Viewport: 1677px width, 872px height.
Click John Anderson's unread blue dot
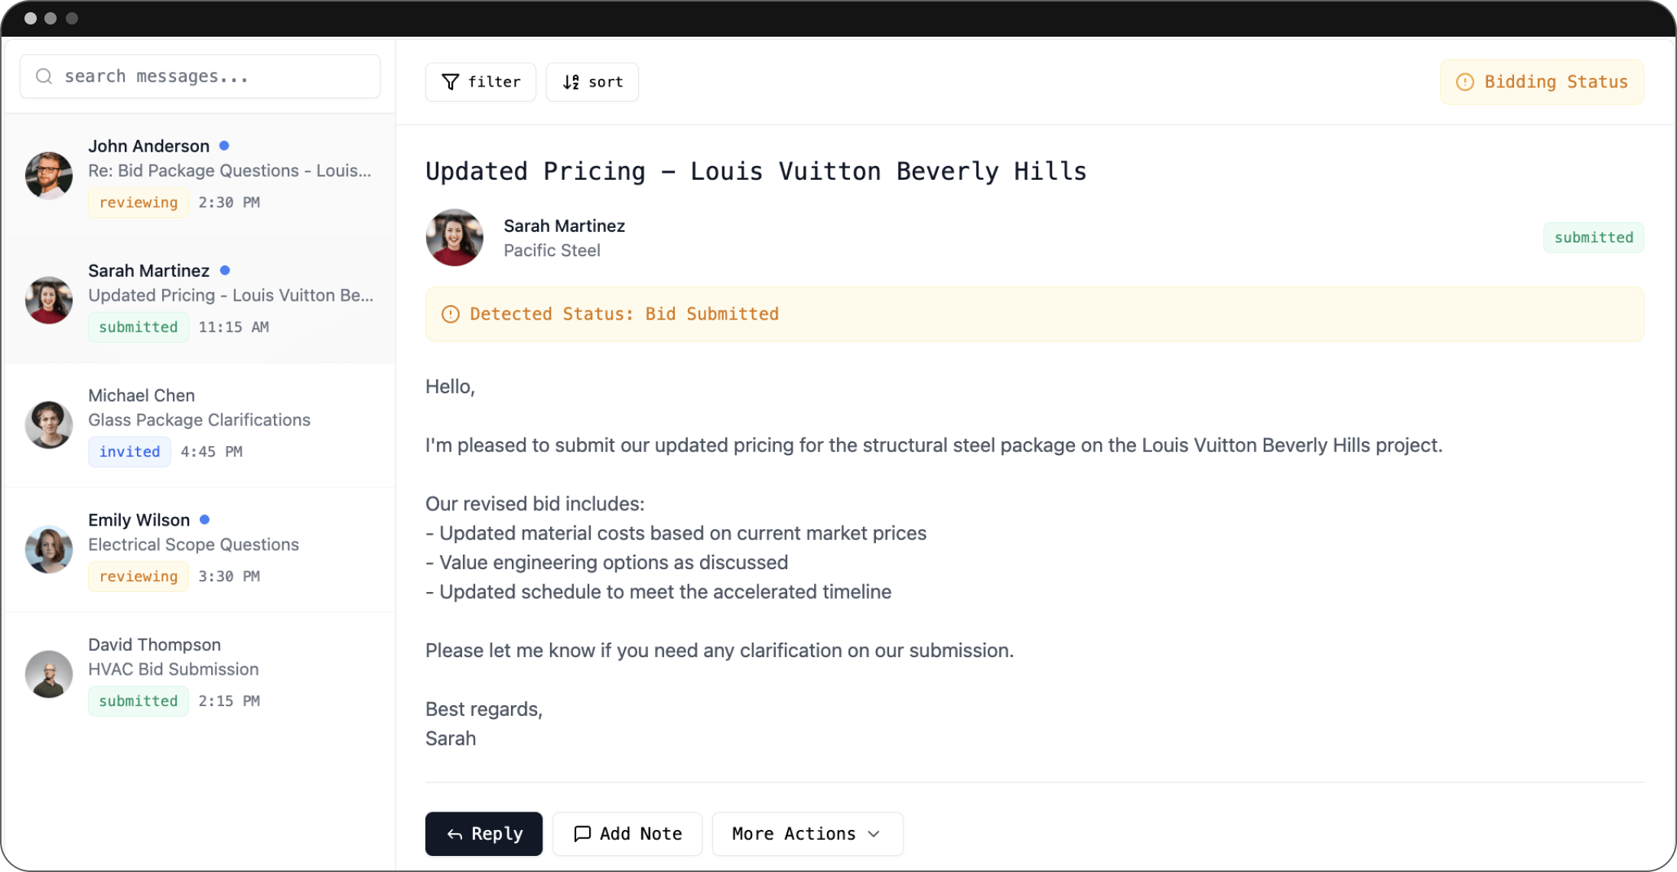[x=224, y=145]
